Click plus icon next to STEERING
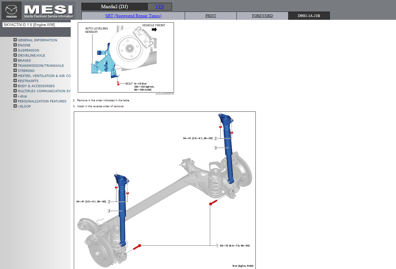396x269 pixels. coord(15,70)
